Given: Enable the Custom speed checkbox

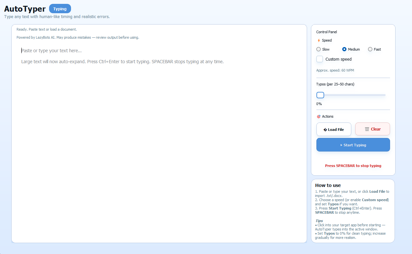Looking at the screenshot, I should 320,59.
